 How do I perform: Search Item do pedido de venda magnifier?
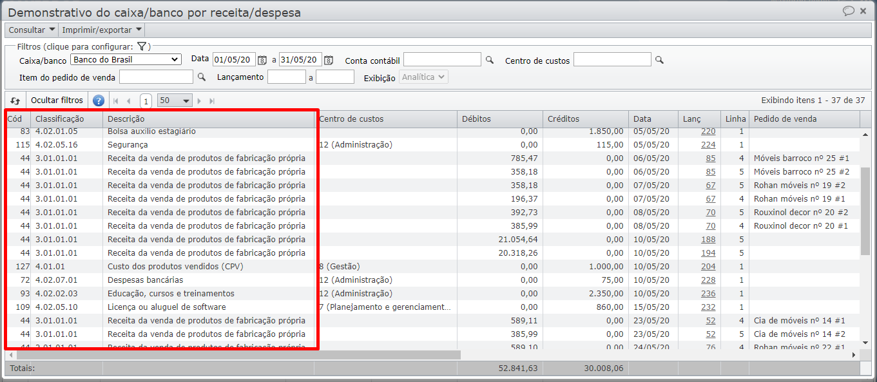(x=202, y=77)
